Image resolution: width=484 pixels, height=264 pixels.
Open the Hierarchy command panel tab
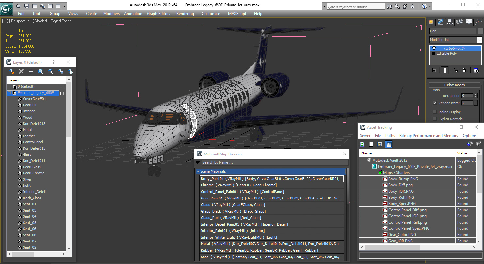[x=450, y=22]
